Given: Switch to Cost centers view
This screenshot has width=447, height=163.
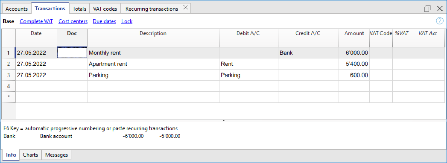Looking at the screenshot, I should 73,21.
